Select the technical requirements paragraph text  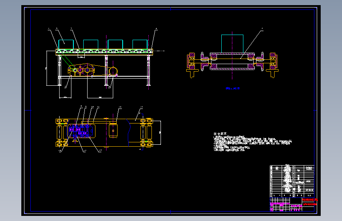pos(252,144)
